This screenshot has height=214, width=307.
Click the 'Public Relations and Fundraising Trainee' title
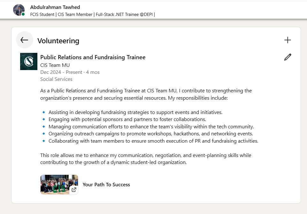coord(93,57)
